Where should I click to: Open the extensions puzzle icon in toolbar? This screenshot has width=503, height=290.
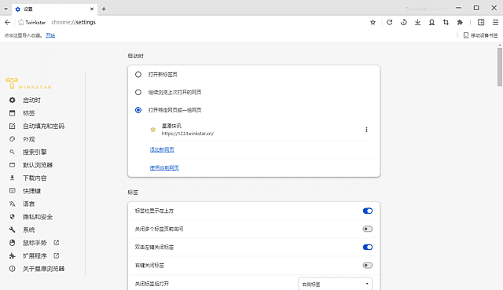point(460,22)
